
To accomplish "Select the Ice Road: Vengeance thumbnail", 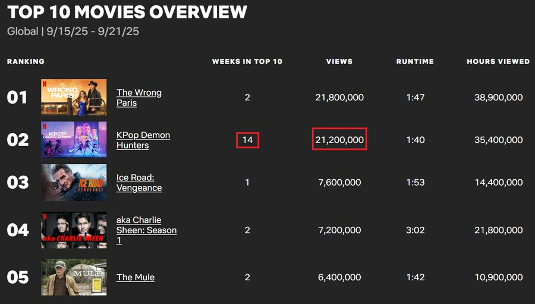I will coord(74,182).
